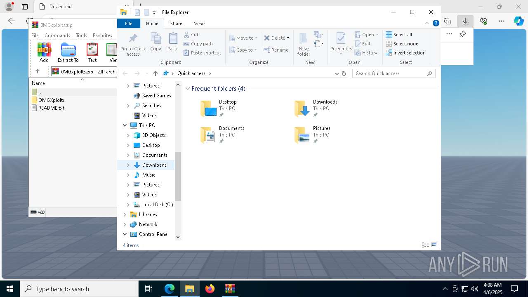Select README.txt in WinRAR list
The height and width of the screenshot is (297, 528).
tap(51, 108)
